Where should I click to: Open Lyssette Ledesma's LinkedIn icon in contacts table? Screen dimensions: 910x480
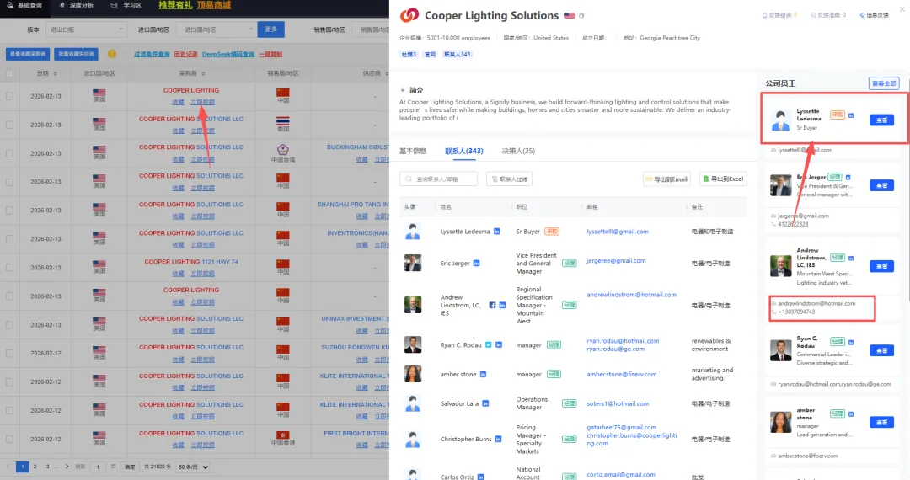coord(497,232)
